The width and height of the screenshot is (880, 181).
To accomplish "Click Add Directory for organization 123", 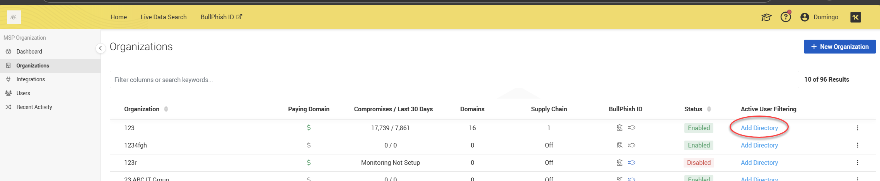I will 759,128.
